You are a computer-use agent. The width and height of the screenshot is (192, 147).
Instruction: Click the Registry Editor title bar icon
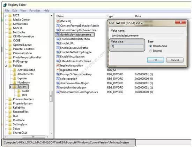(5, 5)
